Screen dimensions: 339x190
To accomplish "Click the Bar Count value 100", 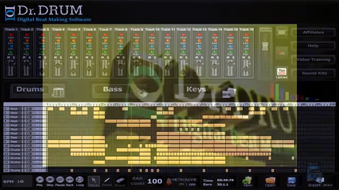I will (x=155, y=181).
